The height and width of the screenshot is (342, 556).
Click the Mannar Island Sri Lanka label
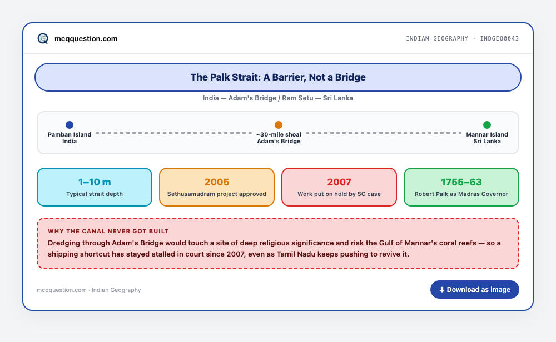487,138
